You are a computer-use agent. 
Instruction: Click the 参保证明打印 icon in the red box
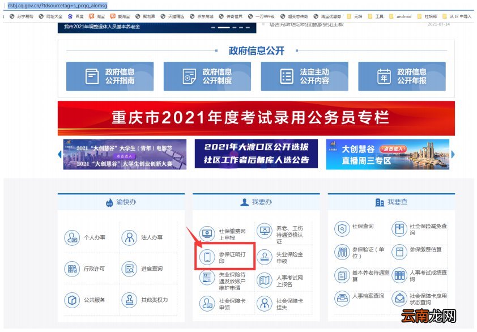[208, 258]
